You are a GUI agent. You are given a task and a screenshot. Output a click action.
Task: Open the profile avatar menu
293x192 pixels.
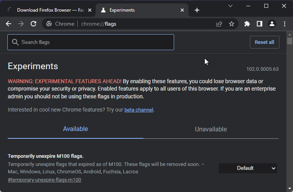272,24
